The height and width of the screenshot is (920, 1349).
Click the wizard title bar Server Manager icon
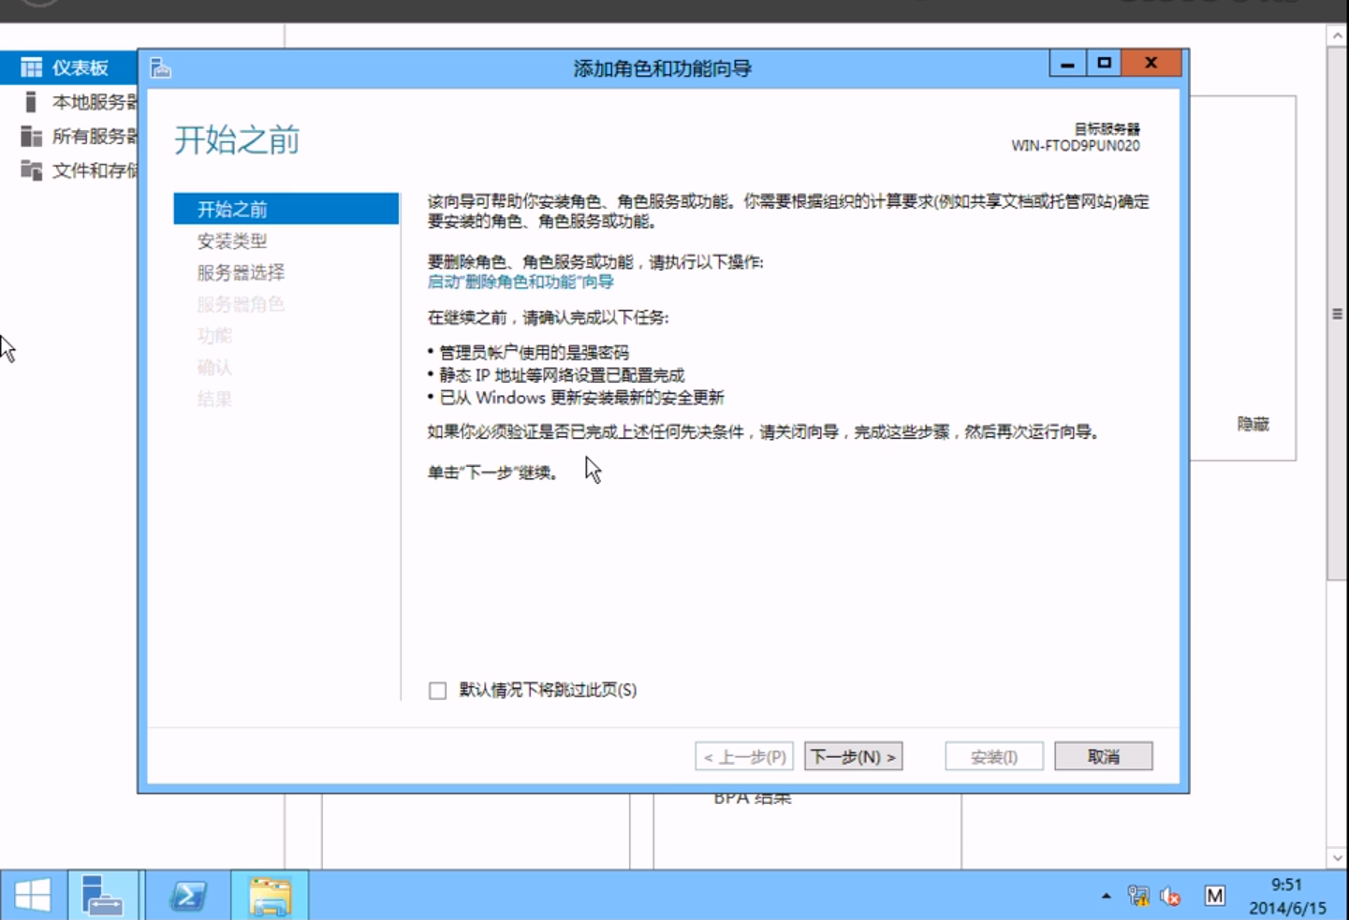coord(160,66)
